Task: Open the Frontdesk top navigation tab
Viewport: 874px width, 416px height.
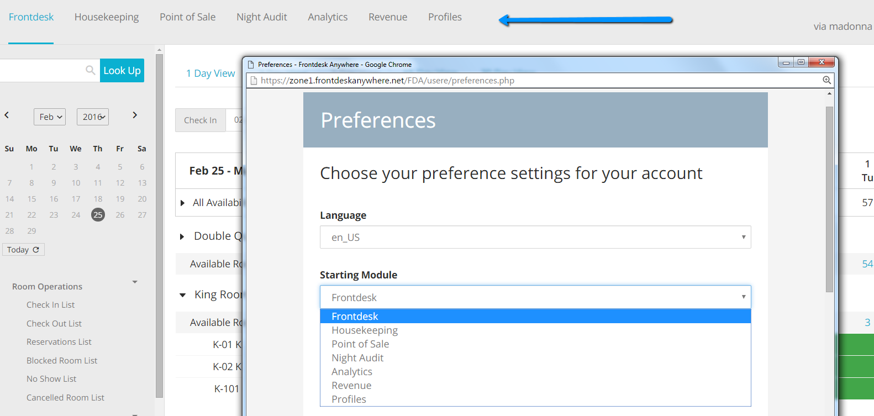Action: [x=31, y=17]
